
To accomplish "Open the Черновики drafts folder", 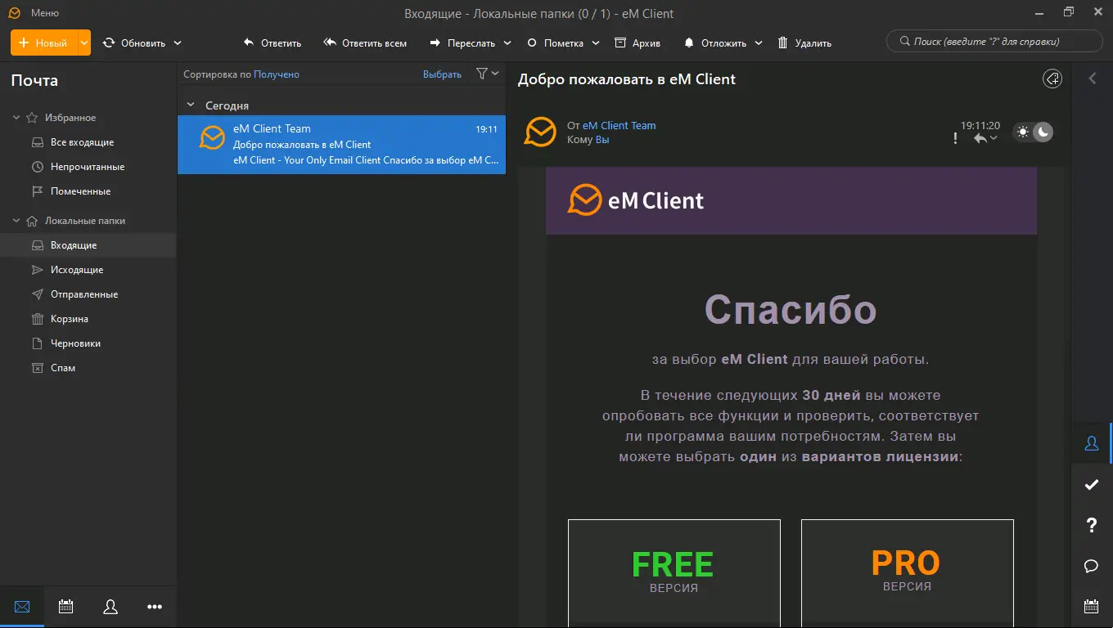I will coord(88,343).
